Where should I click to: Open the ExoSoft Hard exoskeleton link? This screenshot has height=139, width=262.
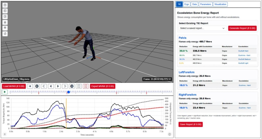[x=243, y=51]
